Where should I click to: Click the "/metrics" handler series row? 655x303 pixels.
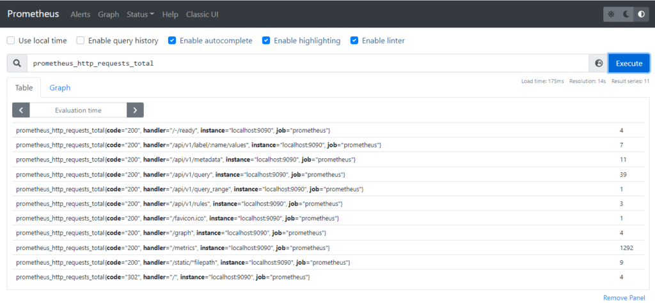(x=328, y=248)
